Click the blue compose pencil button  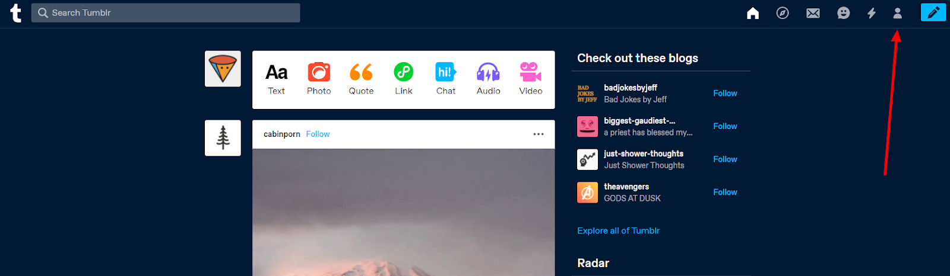(933, 12)
